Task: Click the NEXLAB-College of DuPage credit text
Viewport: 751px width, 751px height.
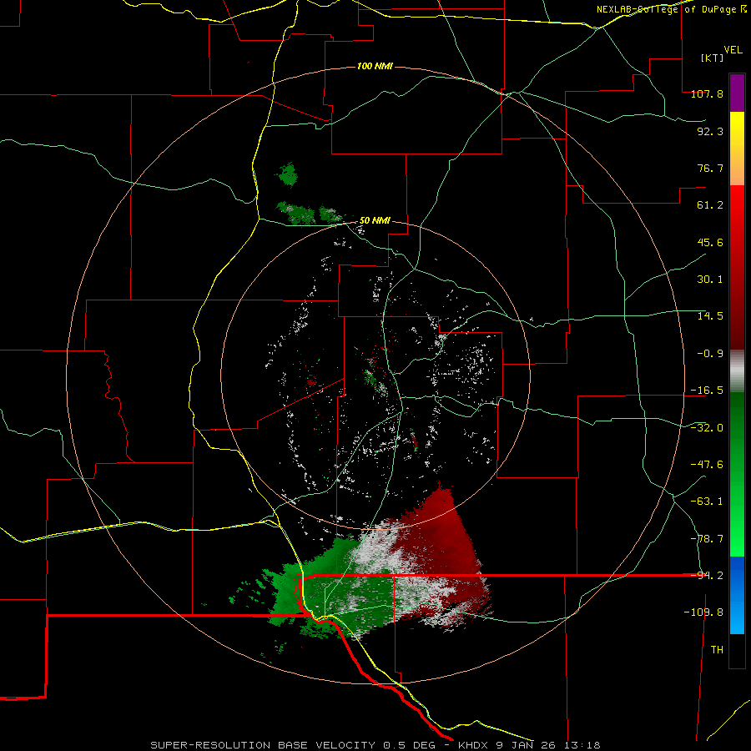Action: pyautogui.click(x=671, y=9)
